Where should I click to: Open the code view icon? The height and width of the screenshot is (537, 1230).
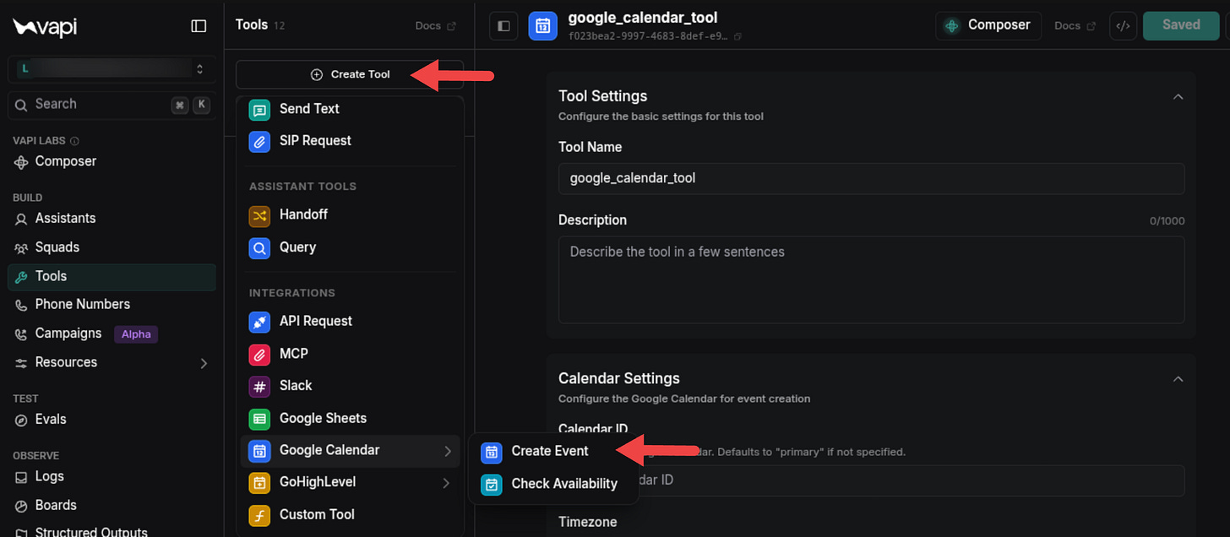click(1123, 26)
